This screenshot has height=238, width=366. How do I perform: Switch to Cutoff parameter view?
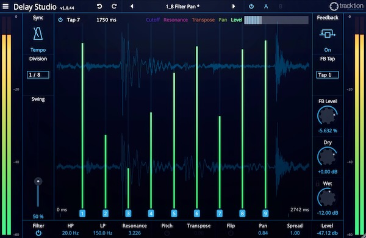pos(153,20)
